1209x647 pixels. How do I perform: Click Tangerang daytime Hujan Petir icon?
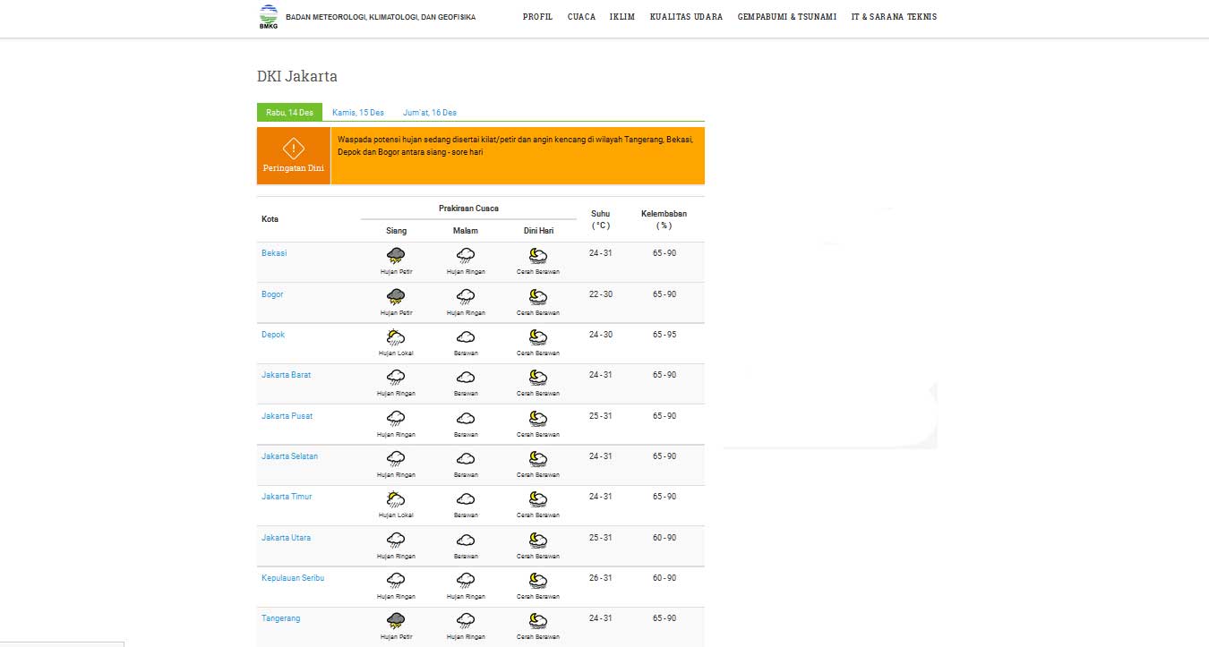pyautogui.click(x=396, y=620)
